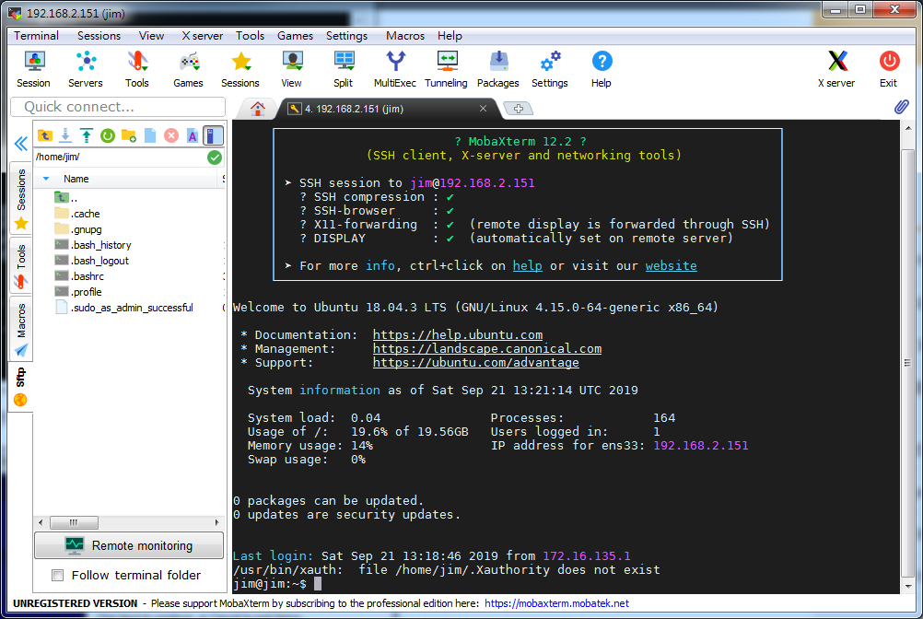Click the Name column sort arrow
This screenshot has height=619, width=923.
46,179
